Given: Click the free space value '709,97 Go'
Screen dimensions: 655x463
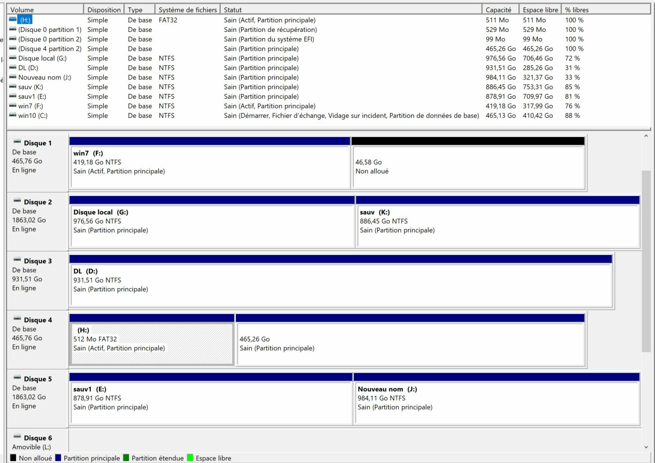Looking at the screenshot, I should pyautogui.click(x=538, y=96).
